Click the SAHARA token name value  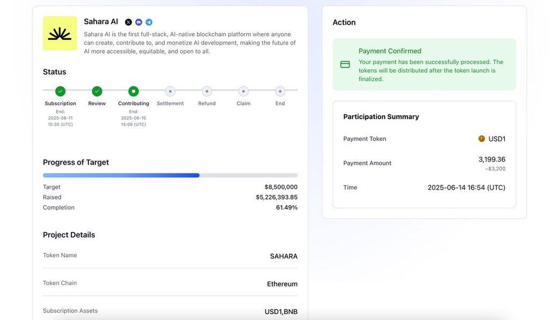[283, 256]
